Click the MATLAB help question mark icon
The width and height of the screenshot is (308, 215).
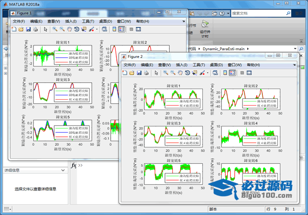[x=222, y=13]
